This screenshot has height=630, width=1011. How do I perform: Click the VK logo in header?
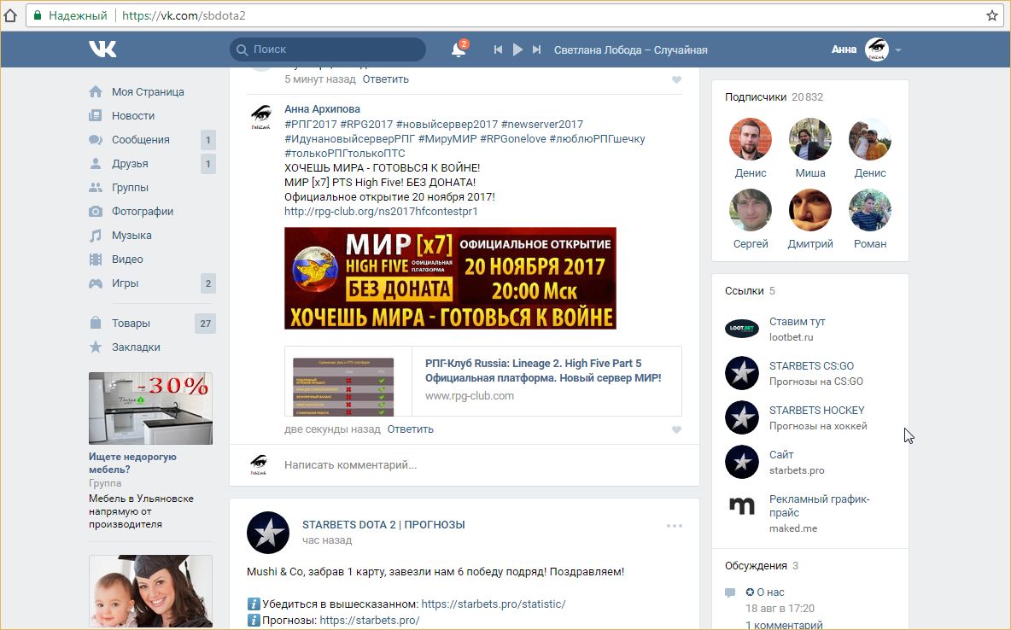pos(102,50)
